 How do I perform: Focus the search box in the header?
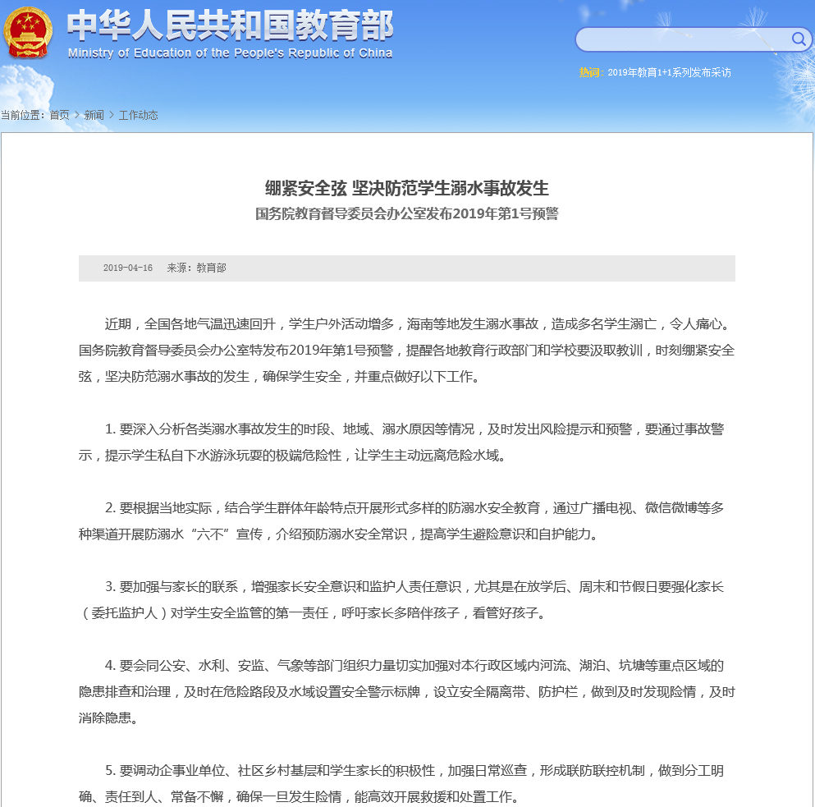coord(681,39)
